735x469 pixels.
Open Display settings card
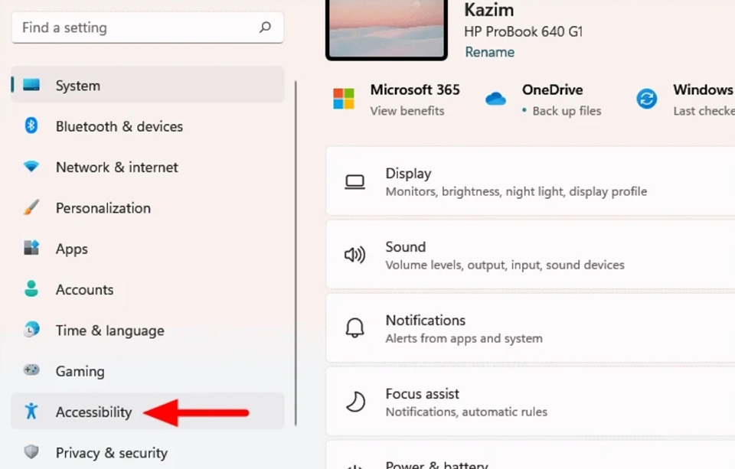530,181
